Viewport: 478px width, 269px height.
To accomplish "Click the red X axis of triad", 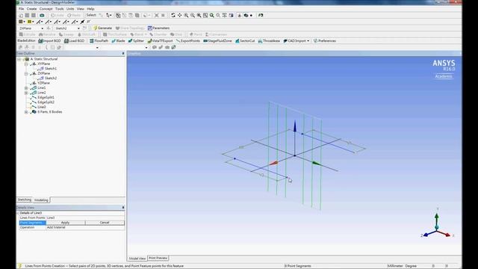I will tap(444, 233).
